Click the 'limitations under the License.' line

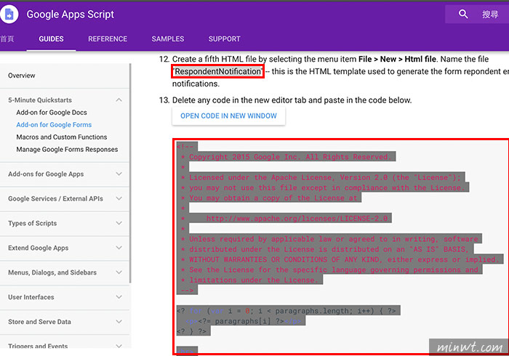[250, 280]
